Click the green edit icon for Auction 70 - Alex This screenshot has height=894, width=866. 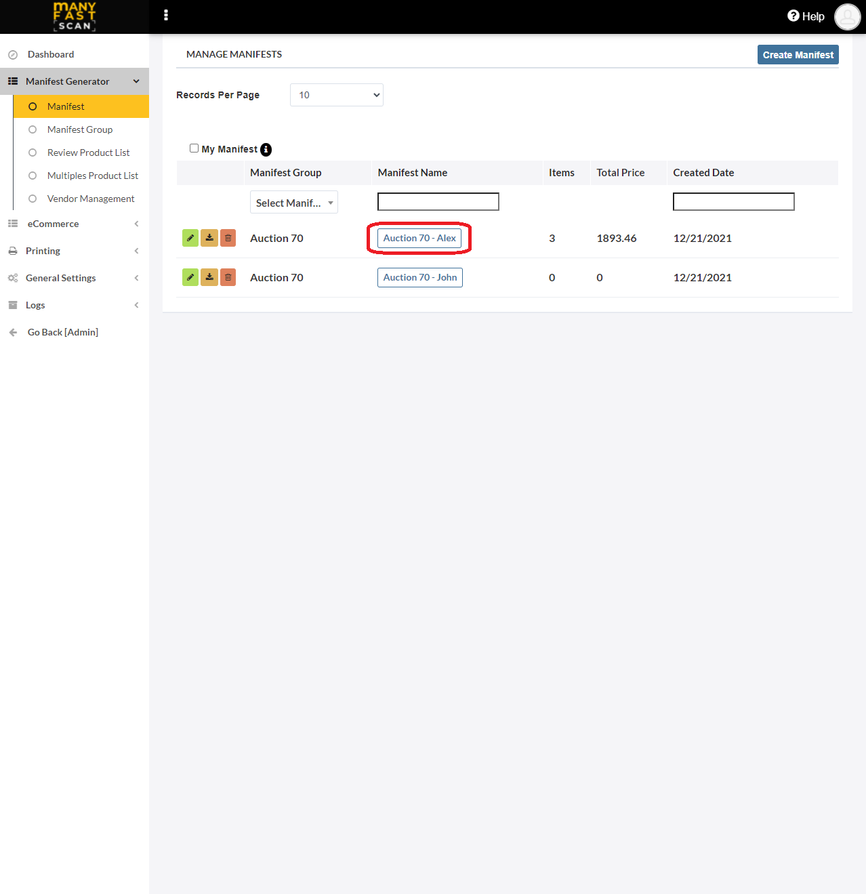pos(190,239)
